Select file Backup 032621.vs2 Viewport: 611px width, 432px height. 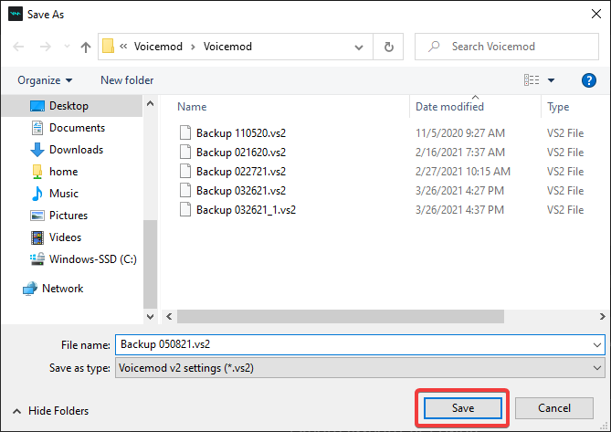(x=241, y=191)
